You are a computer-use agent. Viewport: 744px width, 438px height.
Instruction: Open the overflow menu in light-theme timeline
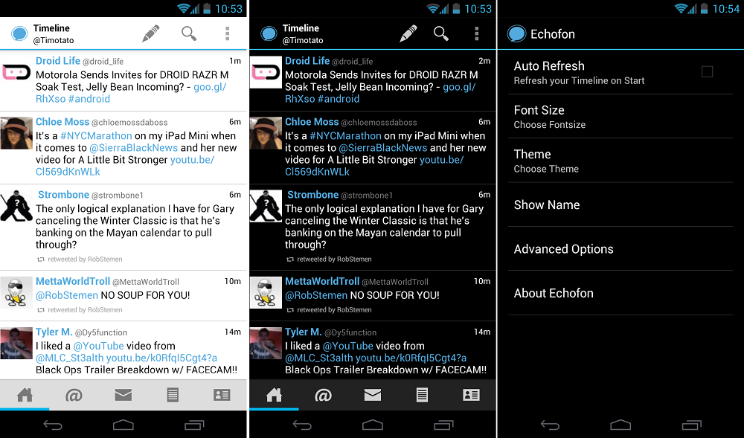[227, 33]
